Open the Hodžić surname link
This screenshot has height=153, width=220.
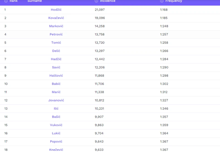(x=56, y=10)
